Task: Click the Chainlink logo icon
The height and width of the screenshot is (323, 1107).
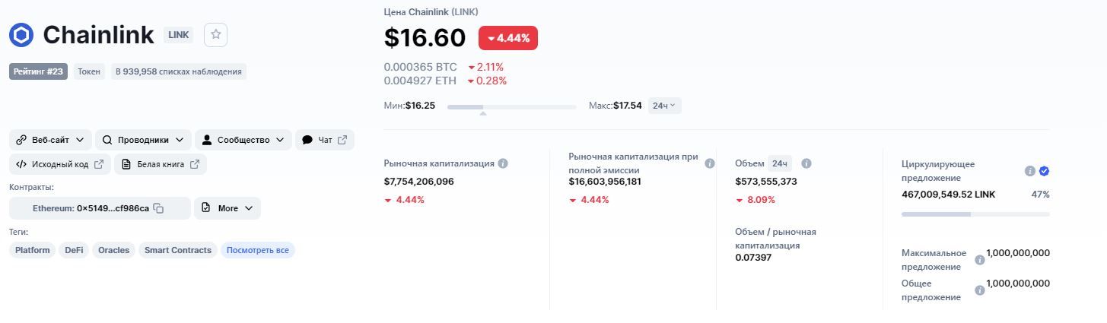Action: point(21,35)
